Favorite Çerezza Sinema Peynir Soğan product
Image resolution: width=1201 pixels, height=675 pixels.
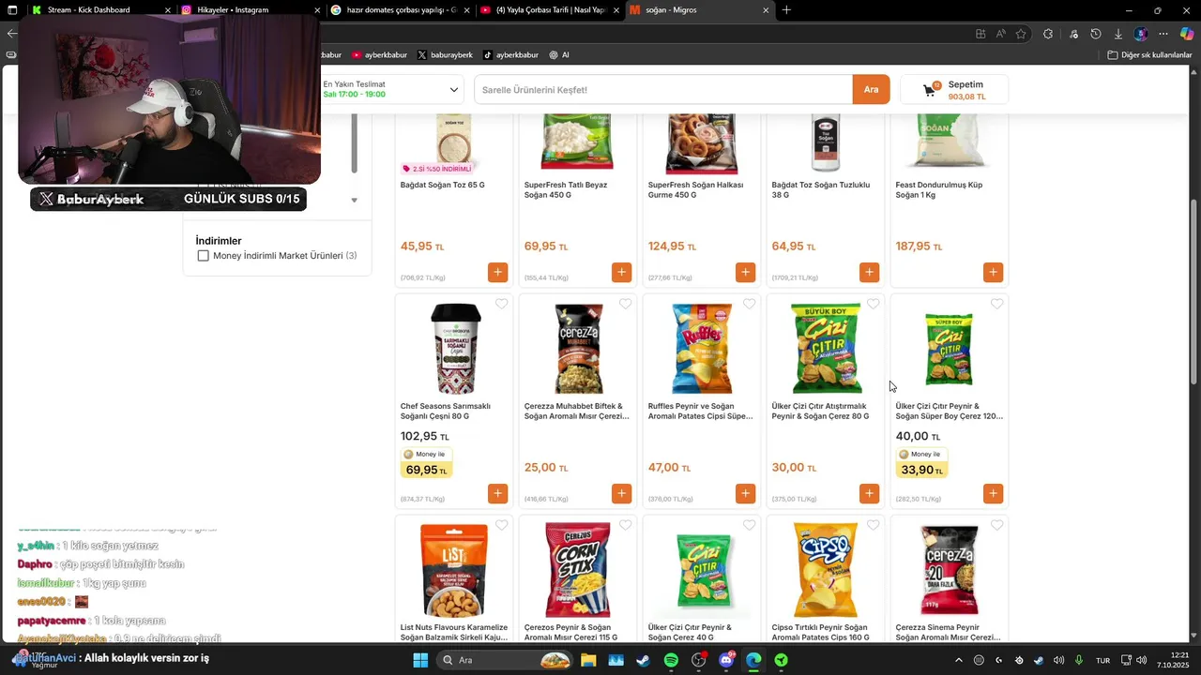click(996, 525)
